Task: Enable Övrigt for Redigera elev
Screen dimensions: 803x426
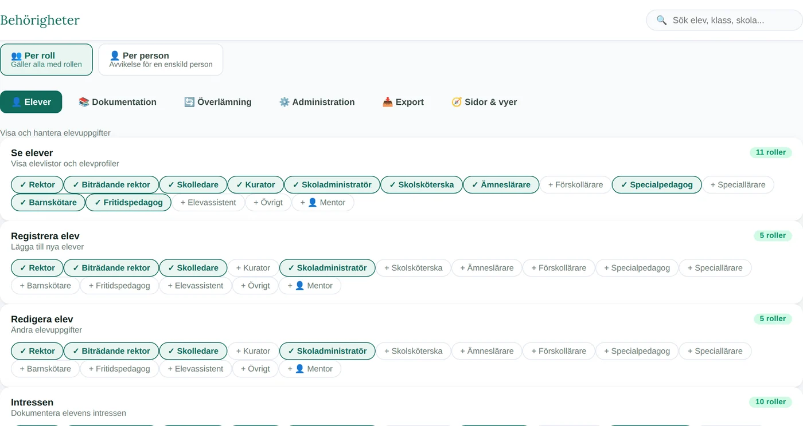Action: point(255,369)
